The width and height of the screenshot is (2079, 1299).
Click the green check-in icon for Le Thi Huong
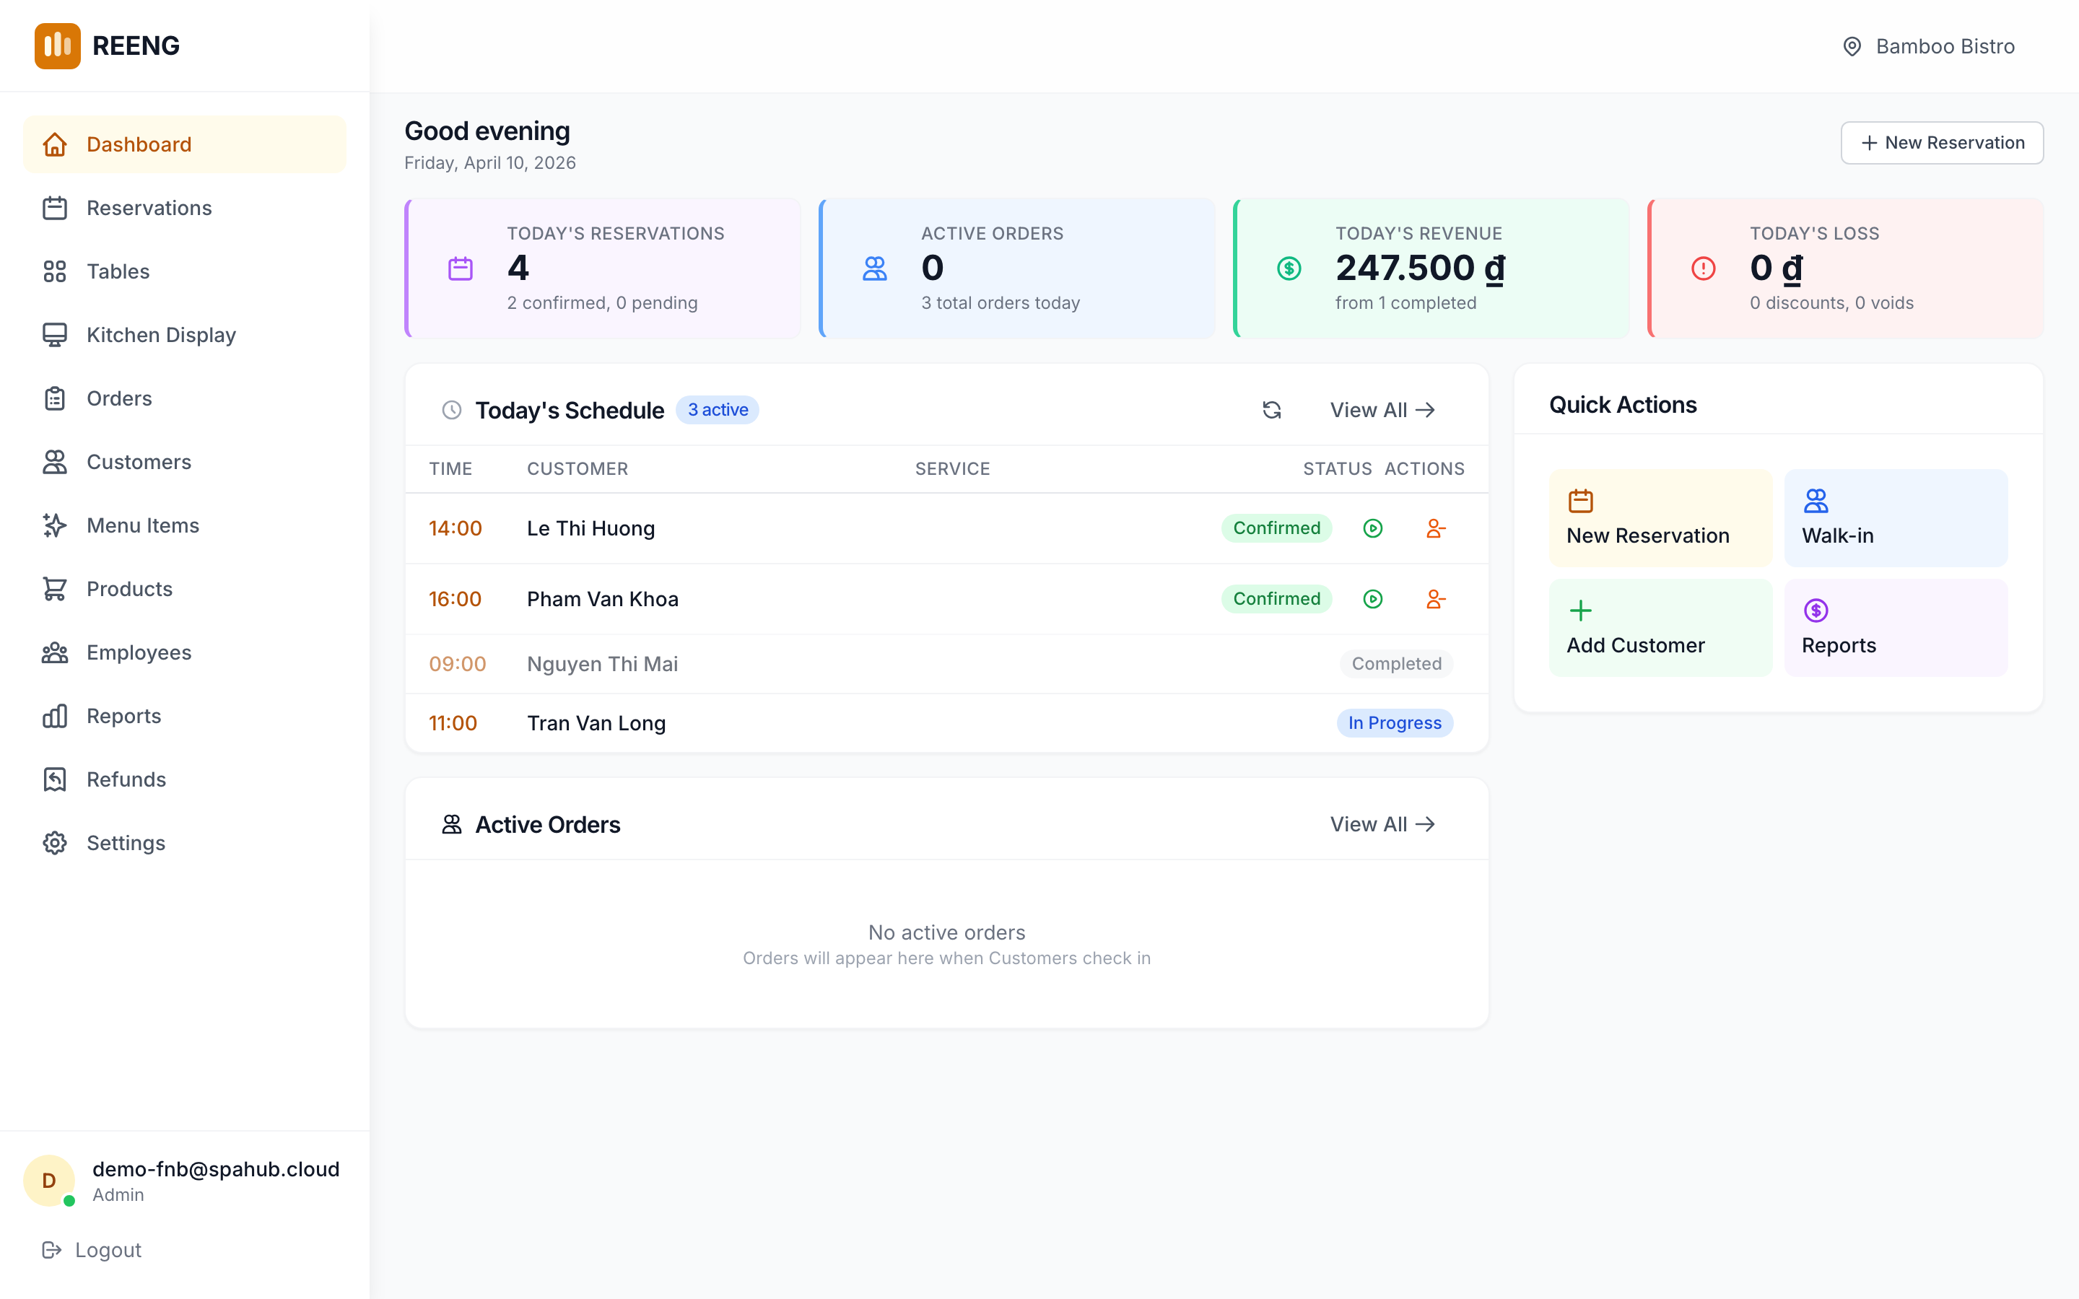pyautogui.click(x=1373, y=528)
